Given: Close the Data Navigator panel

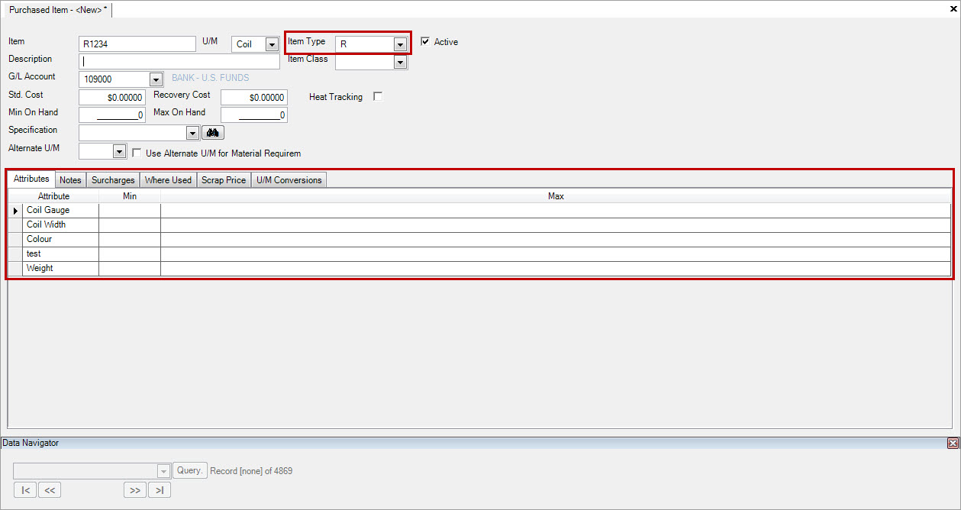Looking at the screenshot, I should (953, 444).
